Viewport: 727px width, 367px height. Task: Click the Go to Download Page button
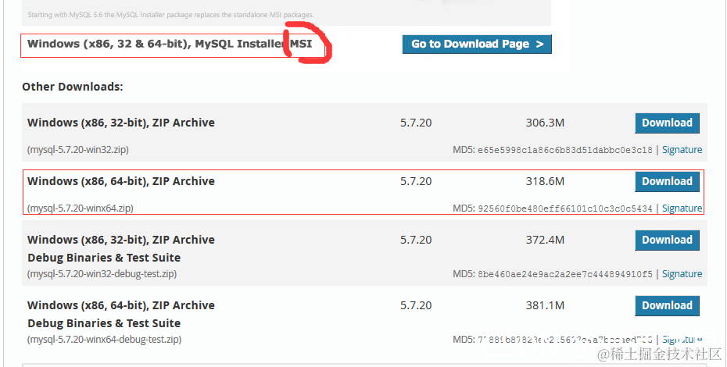coord(477,45)
